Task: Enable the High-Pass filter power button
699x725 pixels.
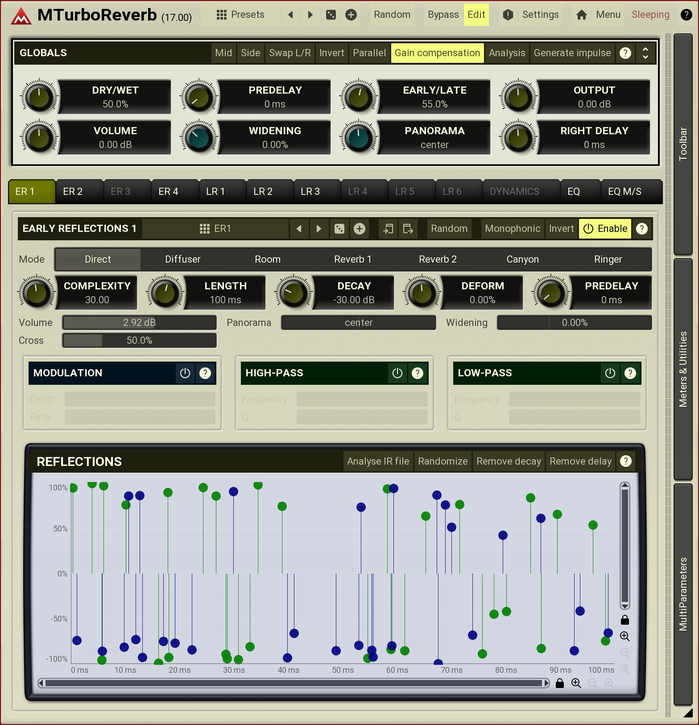Action: (397, 373)
